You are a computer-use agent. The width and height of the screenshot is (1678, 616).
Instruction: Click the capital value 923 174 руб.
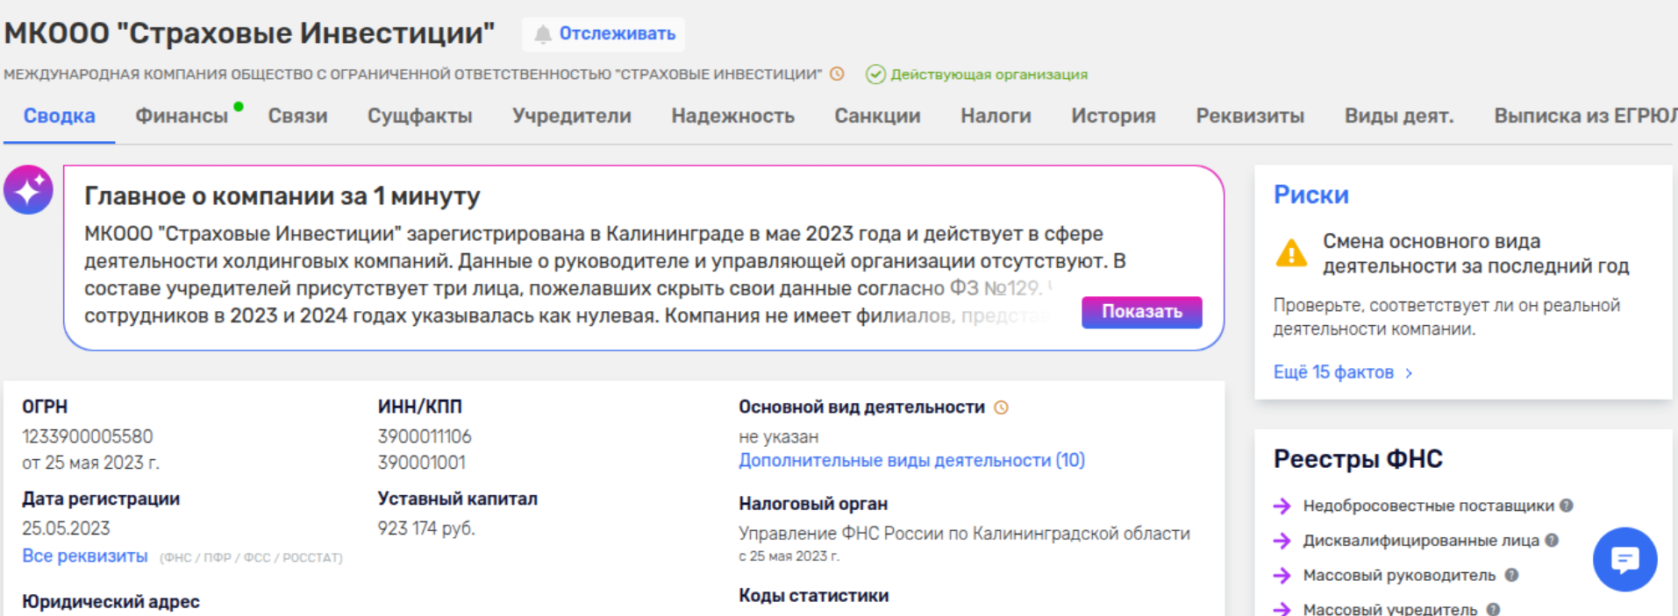click(x=426, y=528)
